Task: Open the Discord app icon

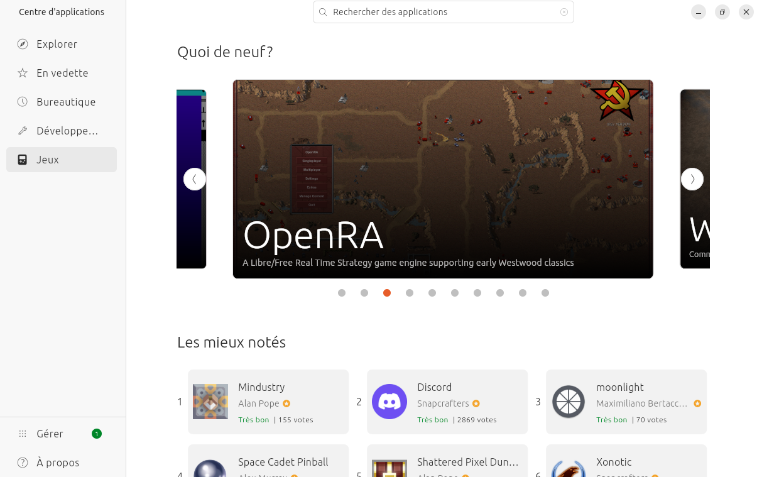Action: [389, 402]
